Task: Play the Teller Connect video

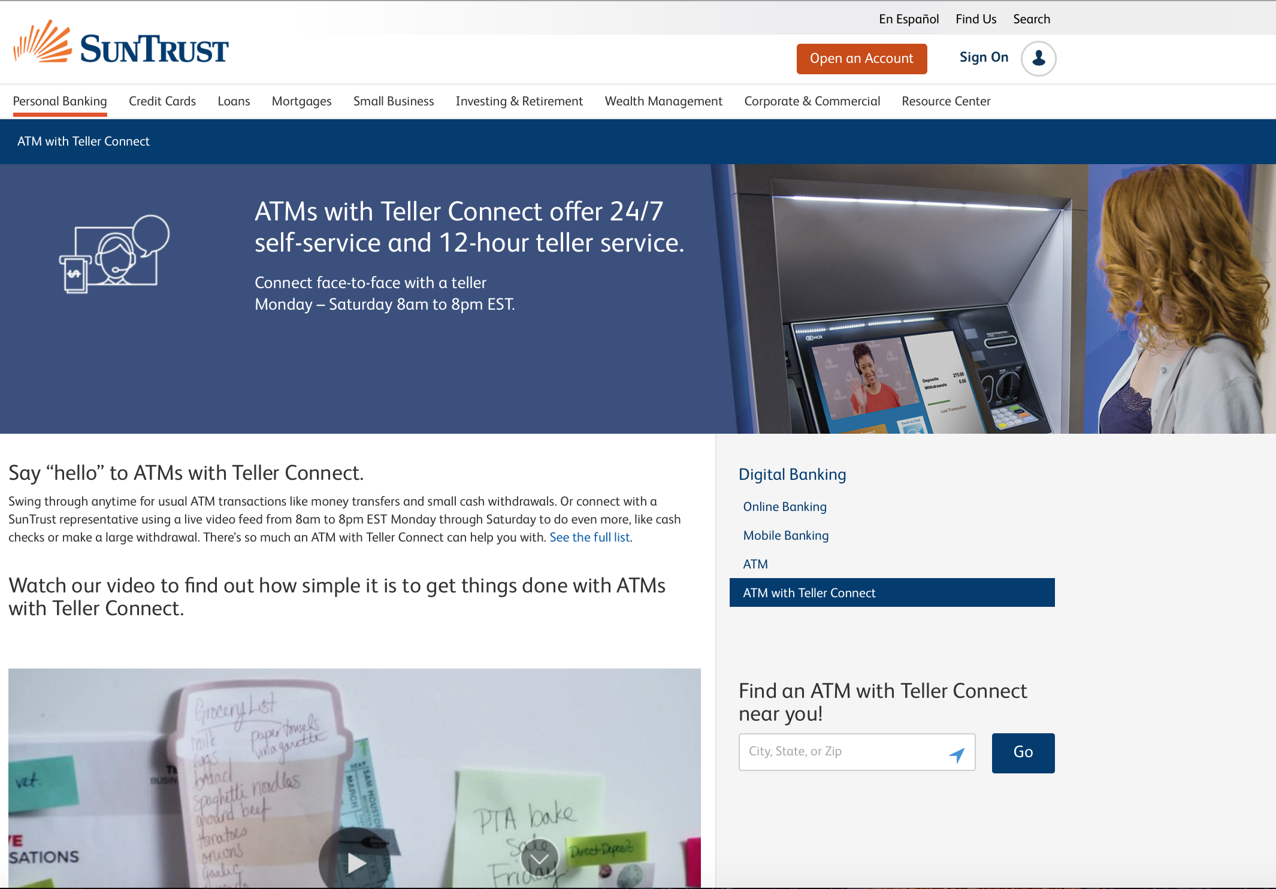Action: (355, 861)
